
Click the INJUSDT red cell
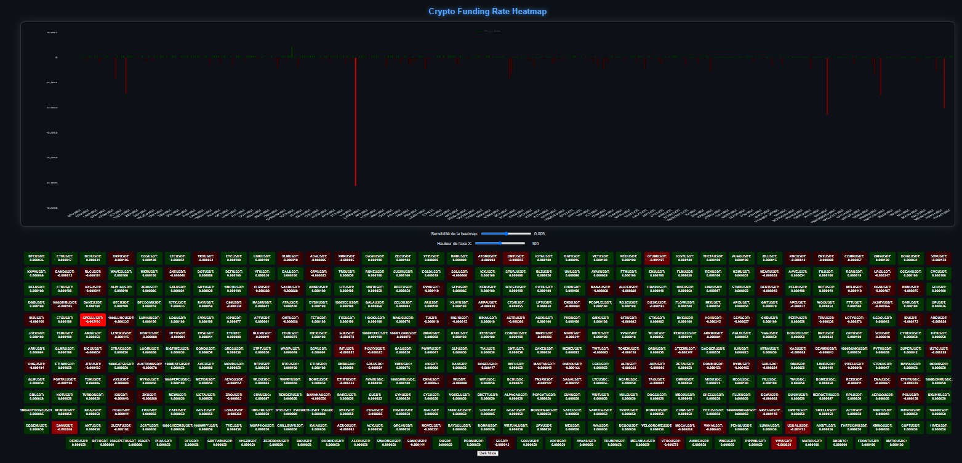[x=37, y=319]
